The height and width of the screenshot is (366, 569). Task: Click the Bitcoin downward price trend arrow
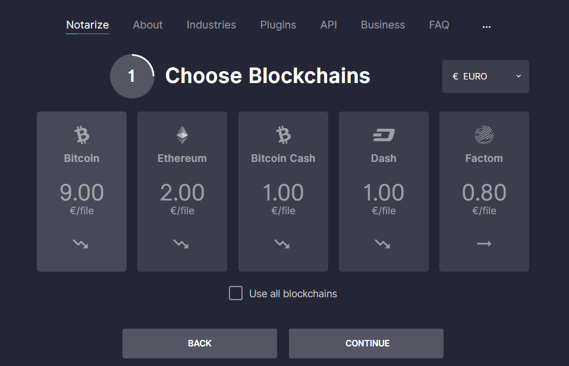(x=81, y=244)
